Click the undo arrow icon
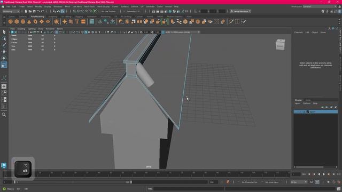342x192 pixels. coord(38,11)
